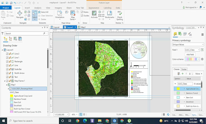Toggle the Rulers checkbox
The width and height of the screenshot is (206, 124).
tap(82, 12)
